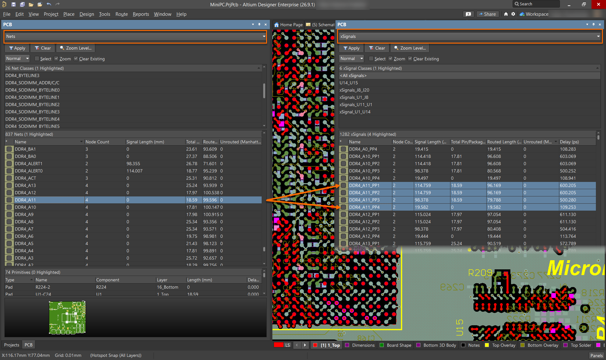The height and width of the screenshot is (360, 606).
Task: Click the board mini-map thumbnail
Action: pyautogui.click(x=67, y=317)
